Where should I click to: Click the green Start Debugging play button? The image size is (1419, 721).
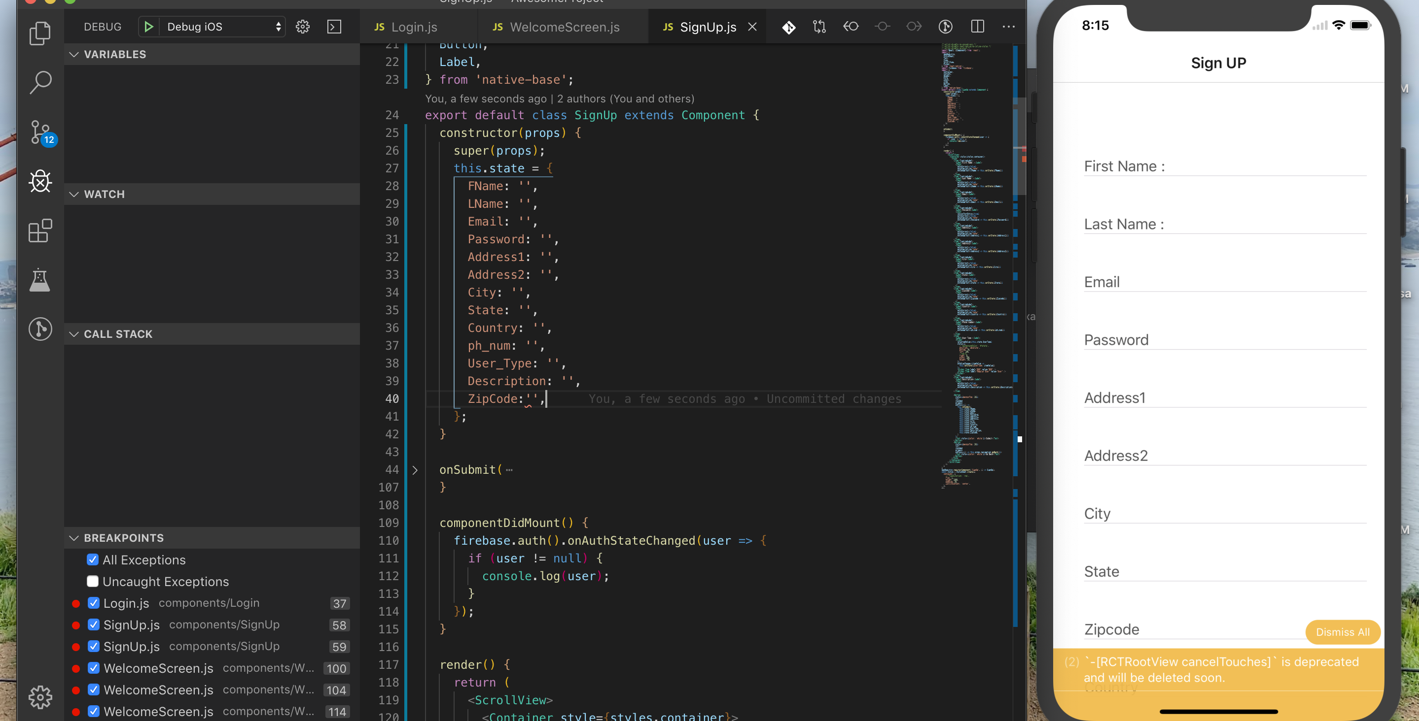148,27
